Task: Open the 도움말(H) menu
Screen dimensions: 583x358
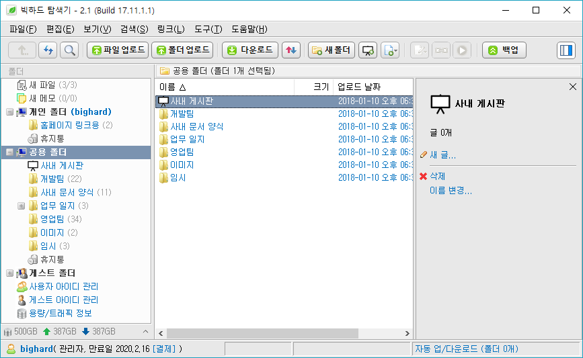Action: (249, 29)
